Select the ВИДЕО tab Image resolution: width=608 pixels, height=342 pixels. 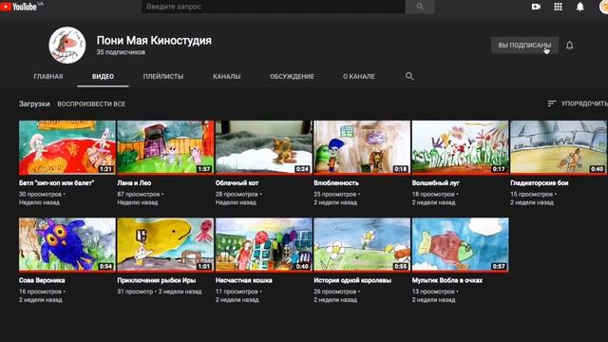(103, 76)
